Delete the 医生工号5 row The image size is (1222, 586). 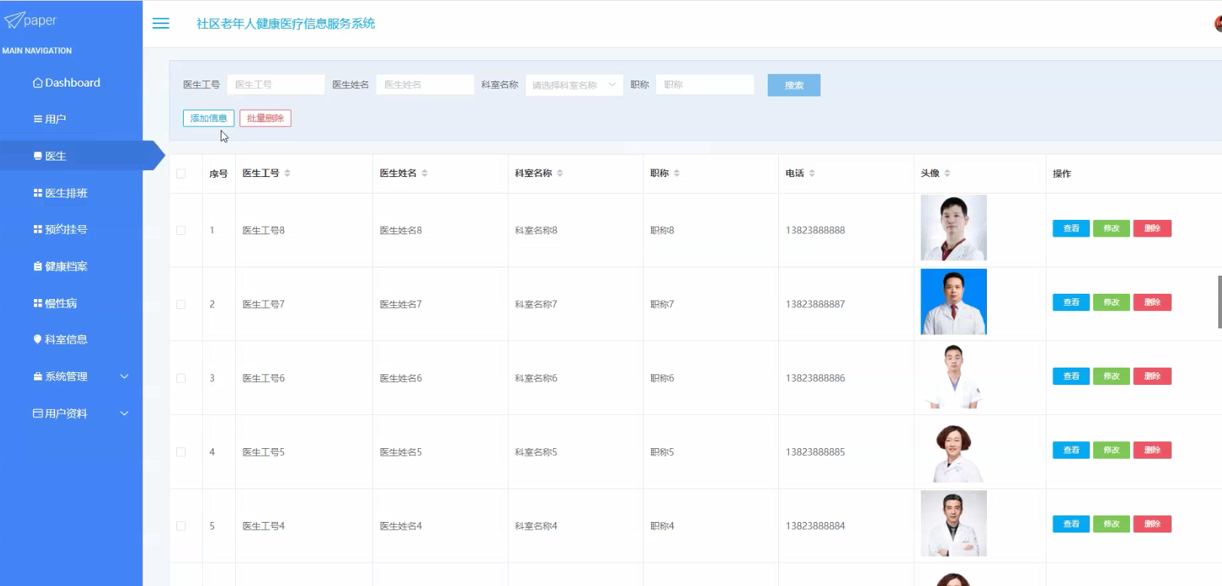(1153, 450)
